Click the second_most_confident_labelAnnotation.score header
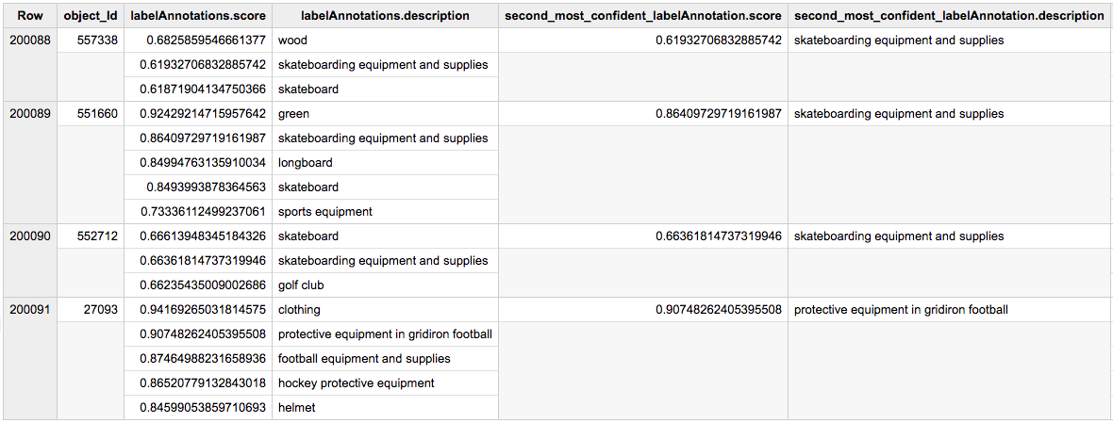 643,16
